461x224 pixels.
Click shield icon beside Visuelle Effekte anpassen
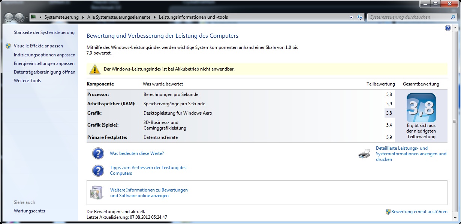[x=9, y=46]
